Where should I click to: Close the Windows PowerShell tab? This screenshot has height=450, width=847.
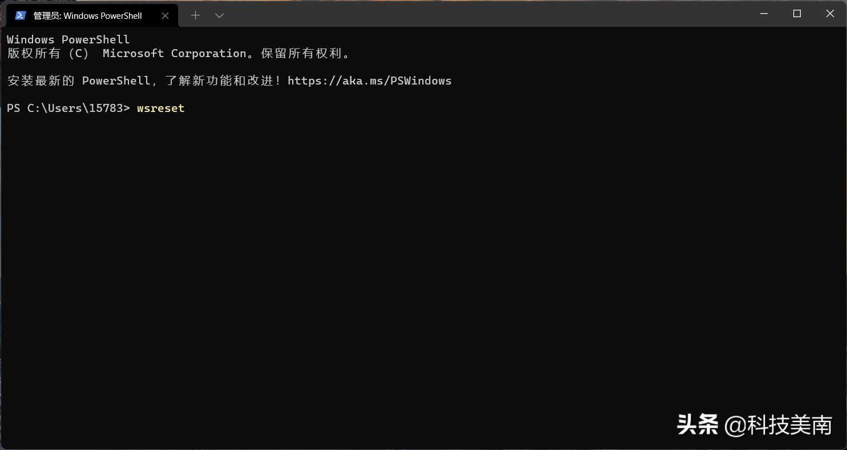165,15
